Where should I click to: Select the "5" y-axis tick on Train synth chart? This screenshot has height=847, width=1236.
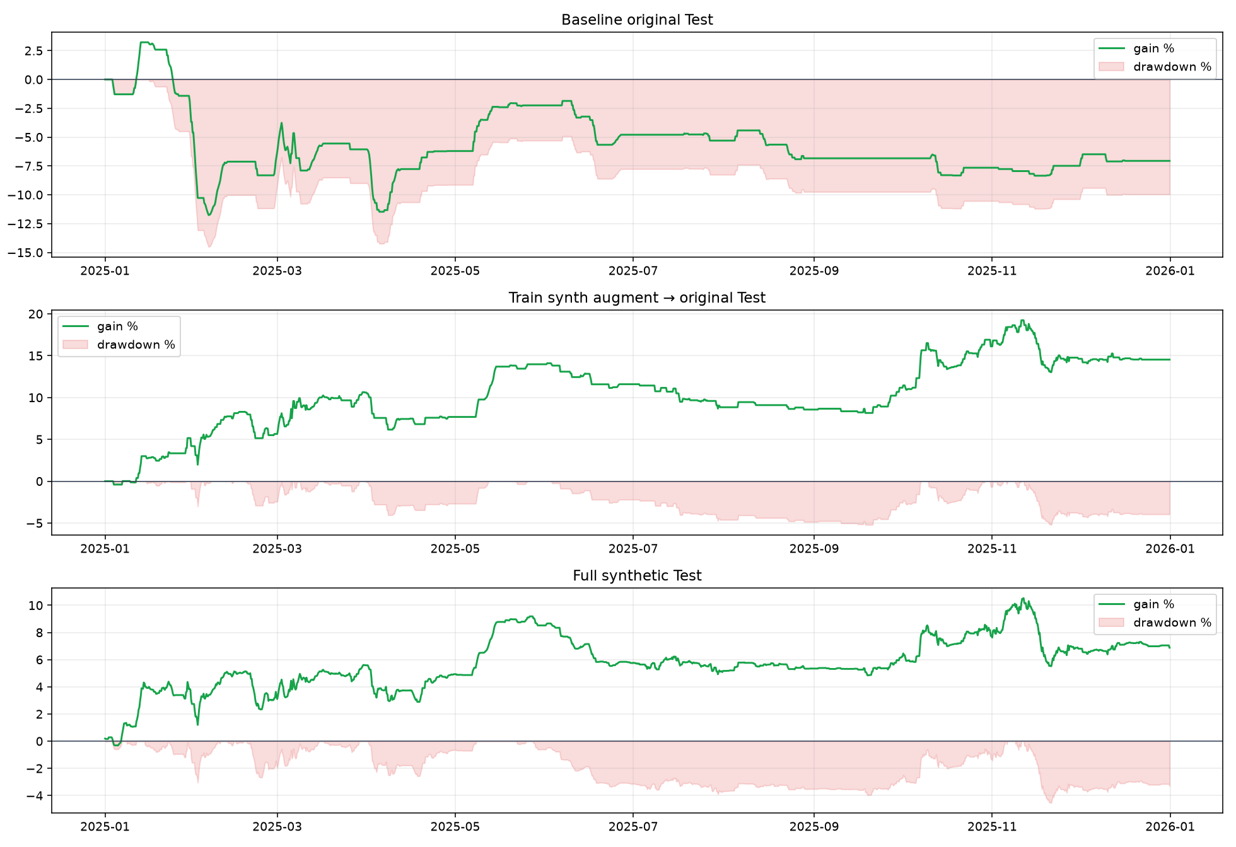click(x=40, y=440)
